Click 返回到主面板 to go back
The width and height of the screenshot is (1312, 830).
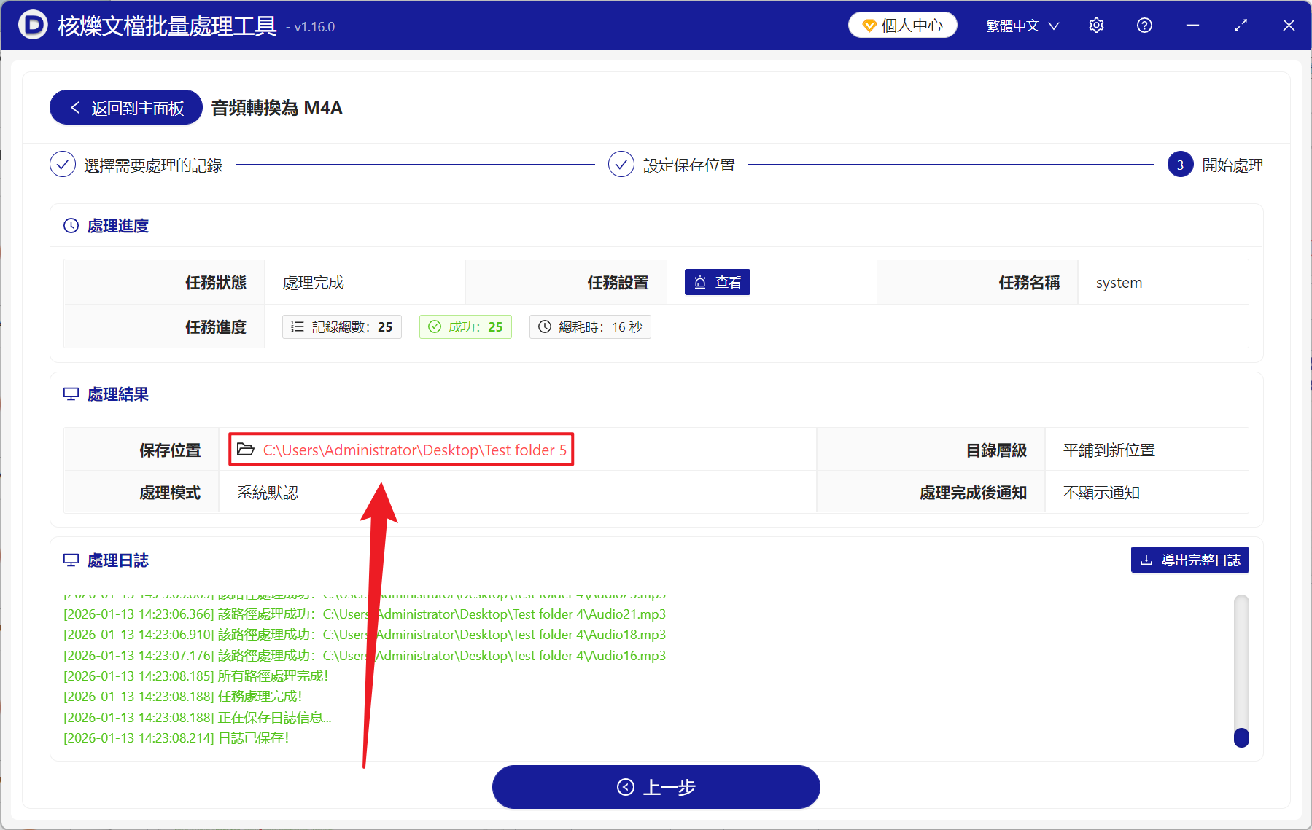[x=125, y=107]
